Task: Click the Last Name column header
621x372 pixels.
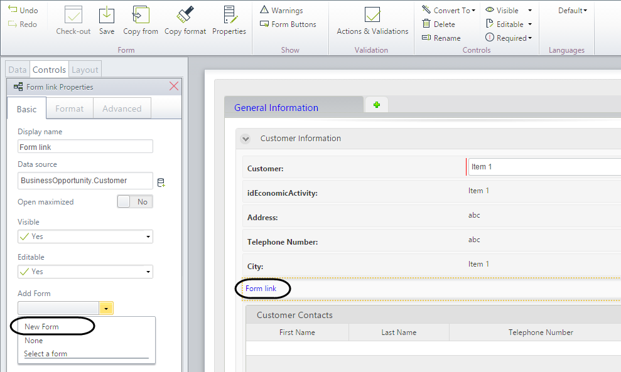Action: click(x=399, y=332)
